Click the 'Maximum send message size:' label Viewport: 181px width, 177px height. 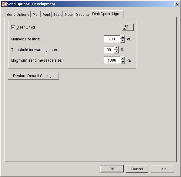point(37,60)
